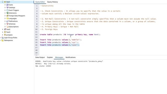
Task: Select the Extensions tree item
Action: click(x=13, y=13)
